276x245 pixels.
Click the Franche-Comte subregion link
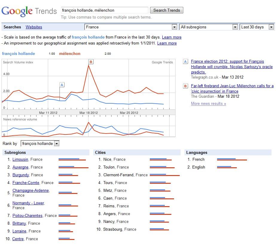[26, 183]
